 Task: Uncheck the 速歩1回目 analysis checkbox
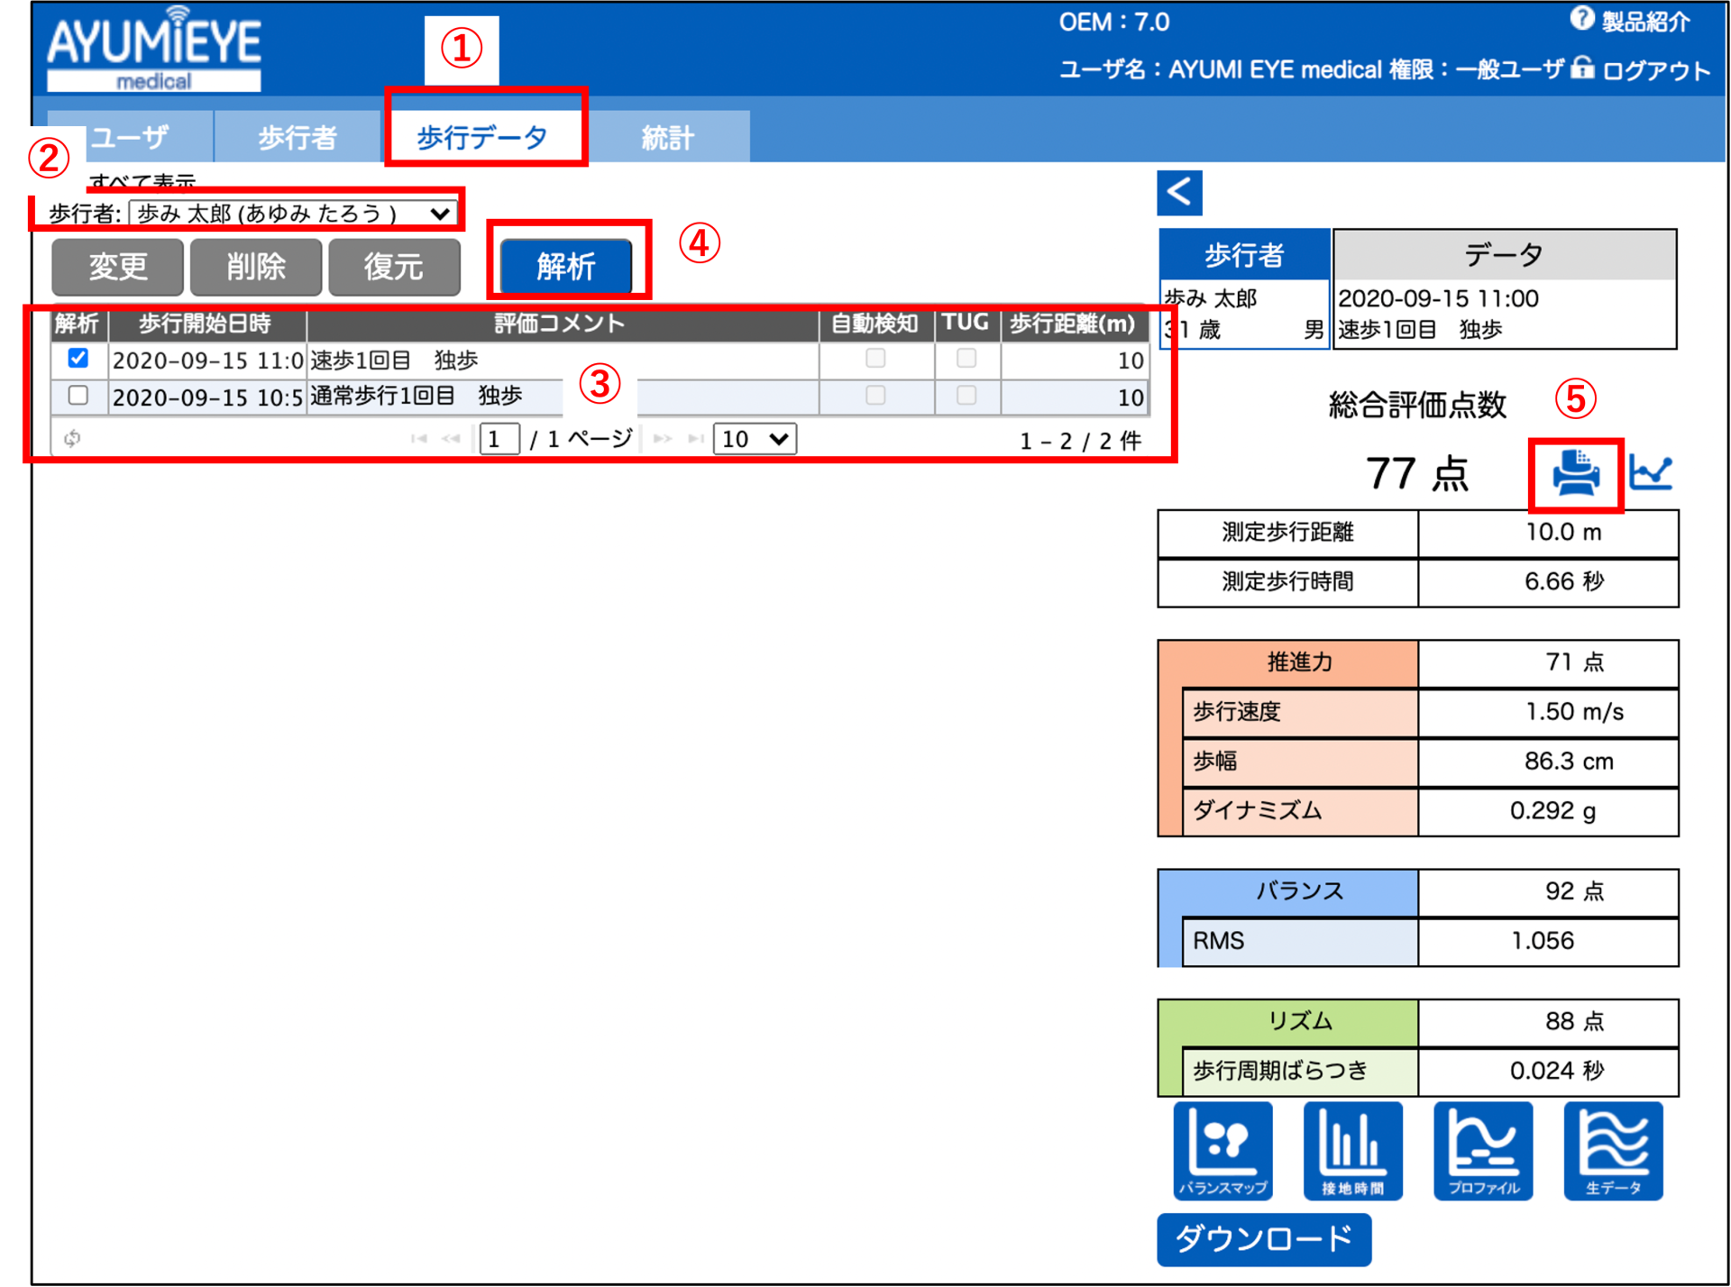point(78,359)
